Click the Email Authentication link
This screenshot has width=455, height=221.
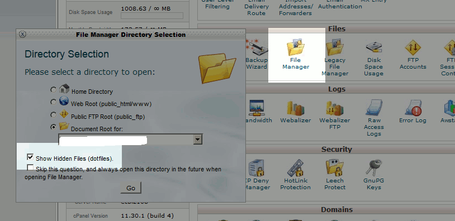tap(340, 4)
